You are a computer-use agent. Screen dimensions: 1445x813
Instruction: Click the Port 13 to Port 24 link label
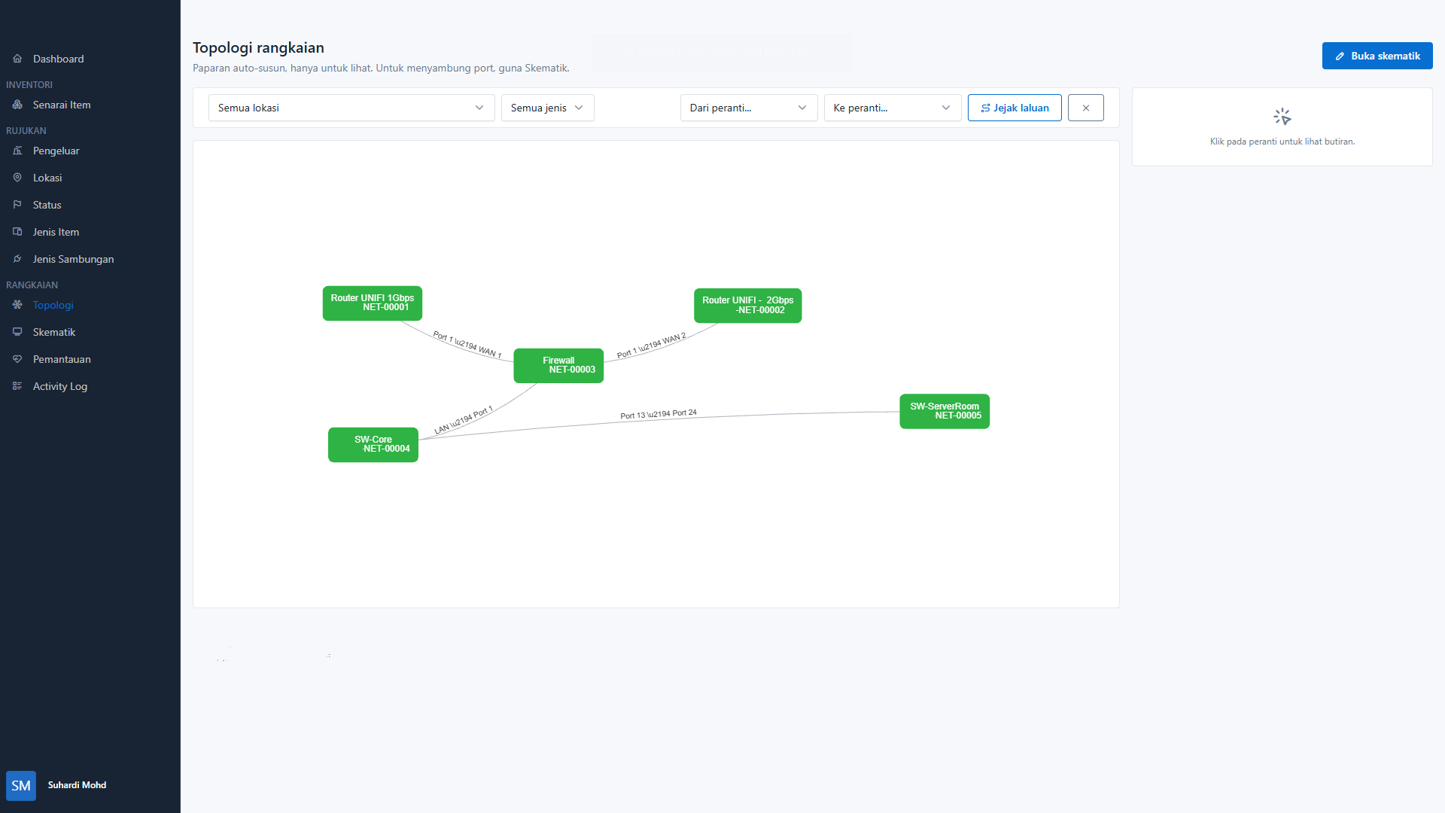(x=659, y=415)
